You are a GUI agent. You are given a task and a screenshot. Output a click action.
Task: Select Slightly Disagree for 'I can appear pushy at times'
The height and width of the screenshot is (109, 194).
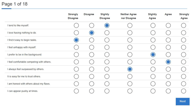[x=107, y=91]
